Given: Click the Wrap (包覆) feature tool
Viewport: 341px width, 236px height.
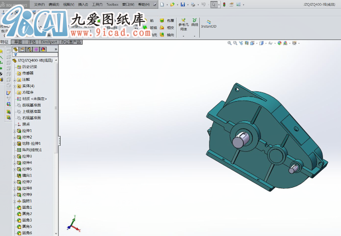Looking at the screenshot, I should pyautogui.click(x=167, y=21).
